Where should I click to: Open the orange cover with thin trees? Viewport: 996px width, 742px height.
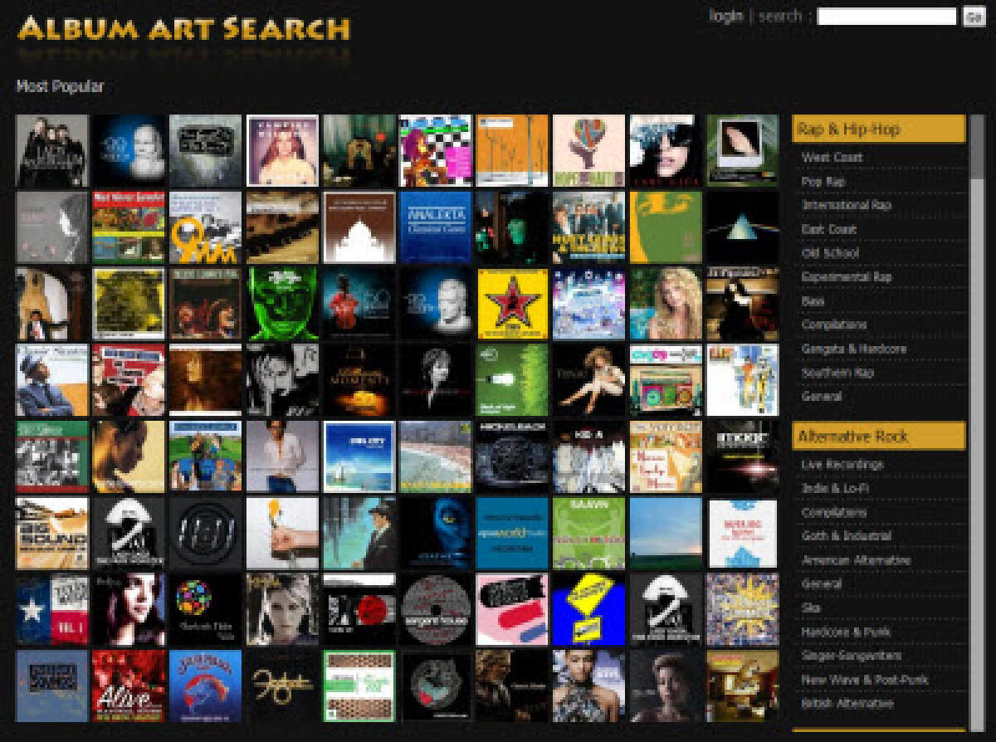point(512,151)
